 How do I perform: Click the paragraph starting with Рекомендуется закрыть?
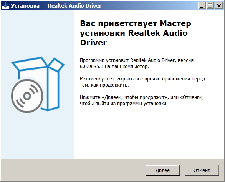coord(142,82)
